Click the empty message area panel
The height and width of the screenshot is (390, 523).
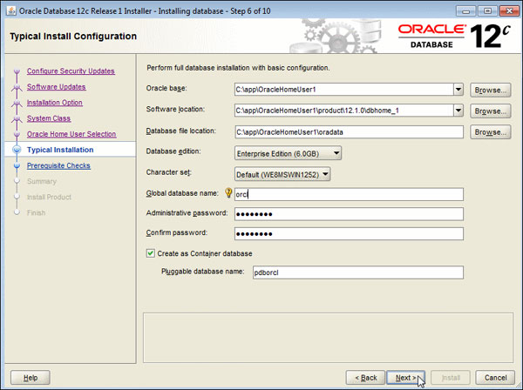(329, 338)
